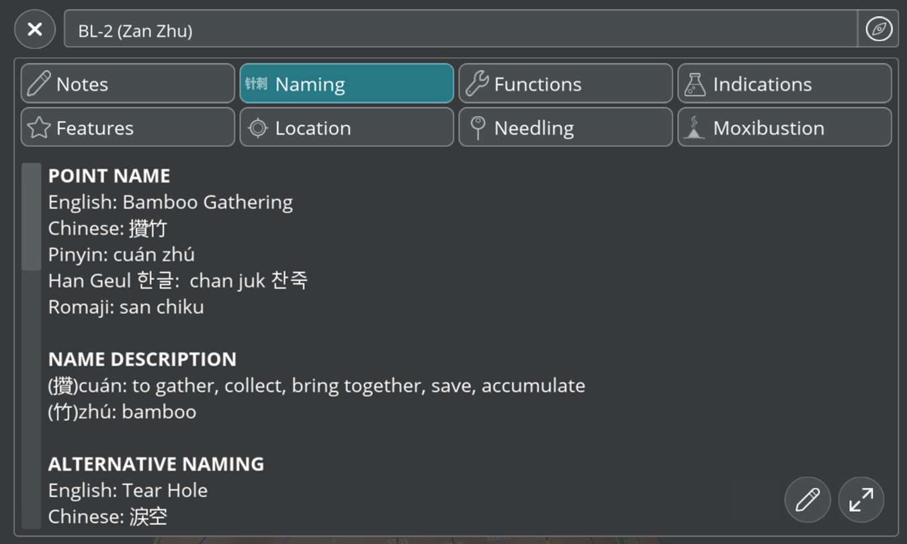Open the Notes tab

128,84
